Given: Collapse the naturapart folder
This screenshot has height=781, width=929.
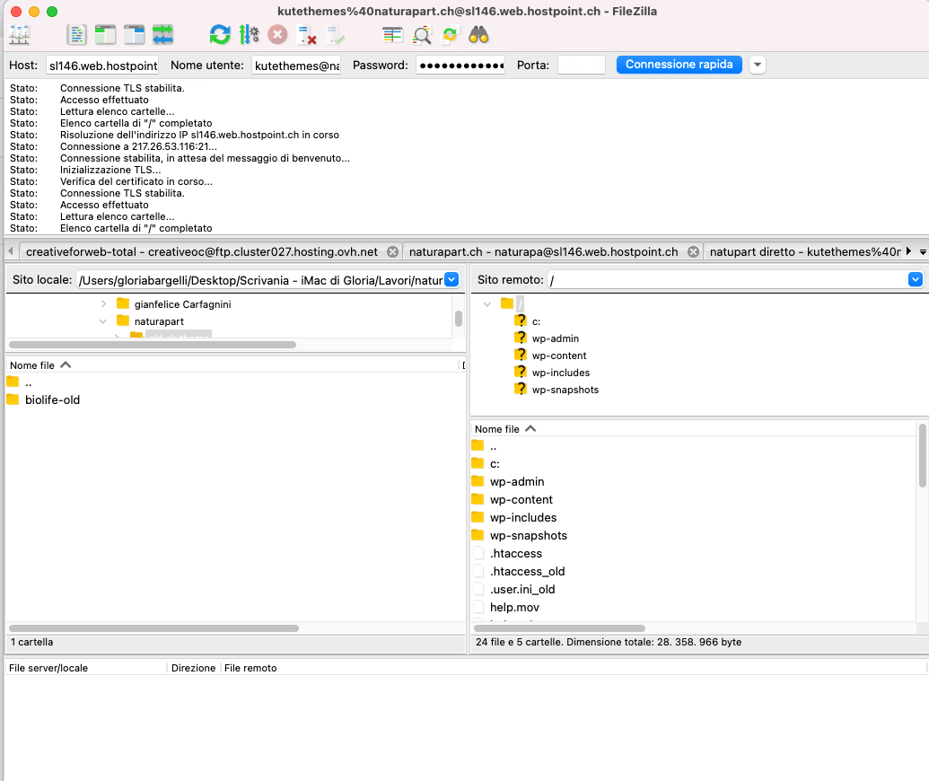Looking at the screenshot, I should click(x=103, y=321).
